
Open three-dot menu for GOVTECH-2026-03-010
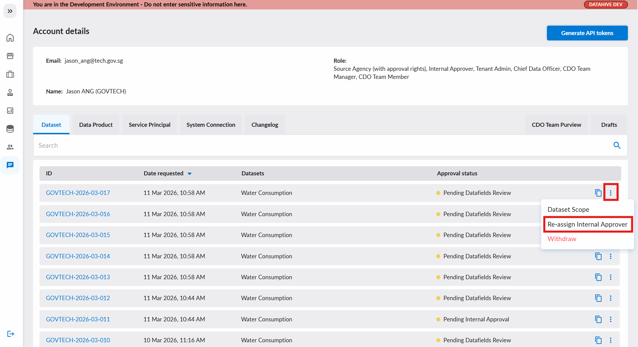click(x=611, y=340)
